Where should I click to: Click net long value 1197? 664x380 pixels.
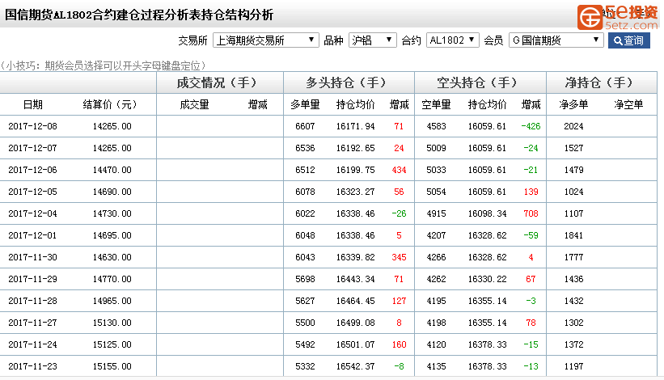[573, 366]
